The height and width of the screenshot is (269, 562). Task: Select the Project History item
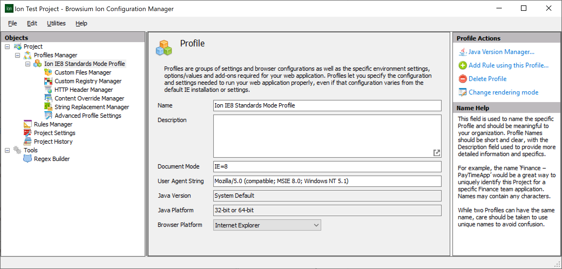(53, 141)
